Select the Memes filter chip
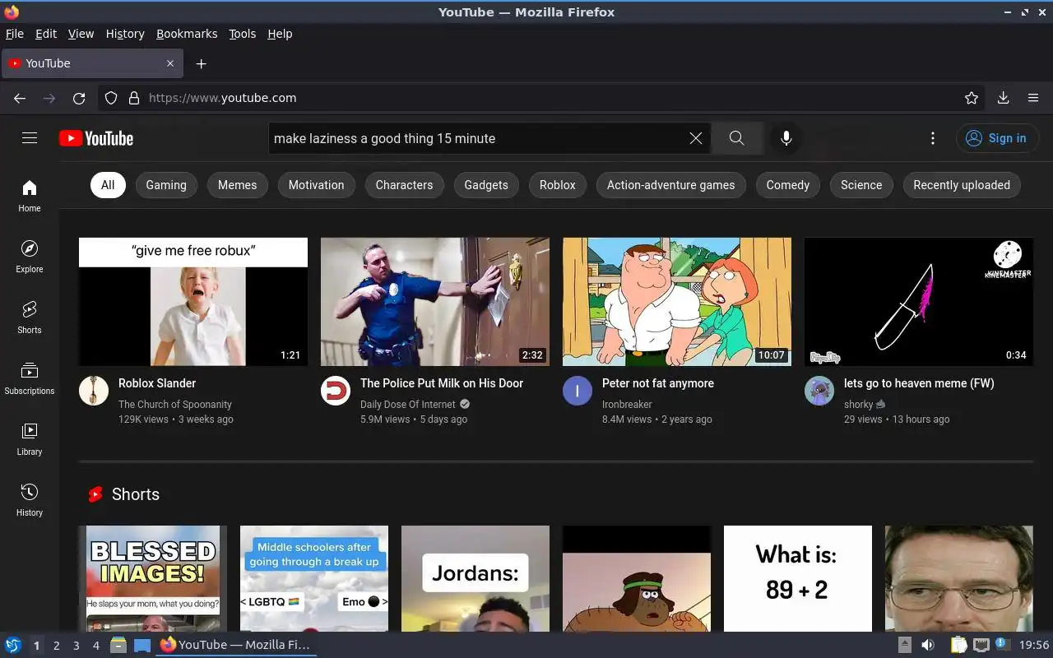The image size is (1053, 658). coord(238,185)
